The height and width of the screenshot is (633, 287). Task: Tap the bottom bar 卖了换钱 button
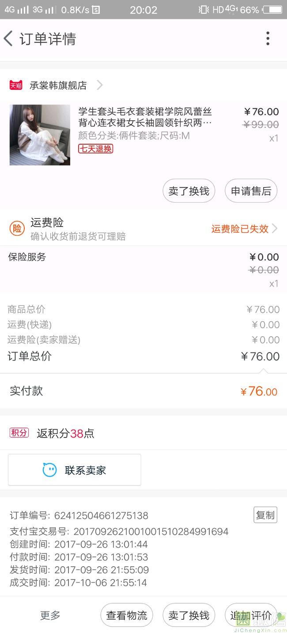pos(189,615)
